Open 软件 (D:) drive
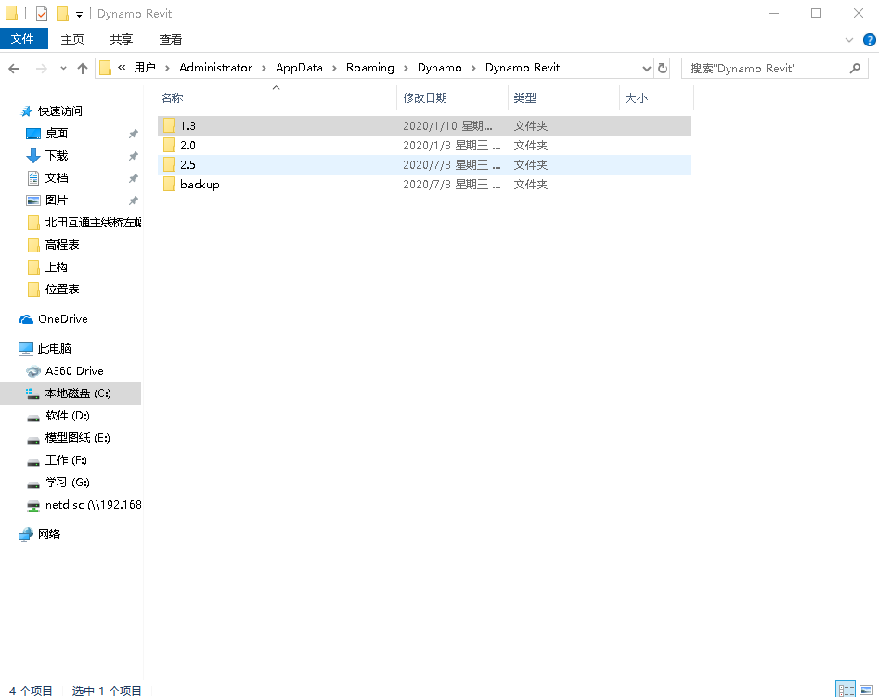879x697 pixels. (x=67, y=416)
